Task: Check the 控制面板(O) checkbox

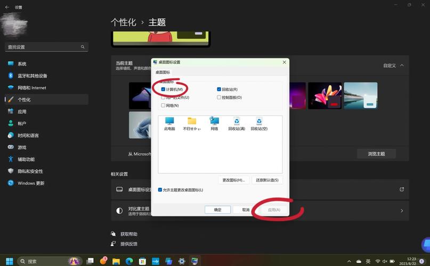Action: click(x=219, y=97)
